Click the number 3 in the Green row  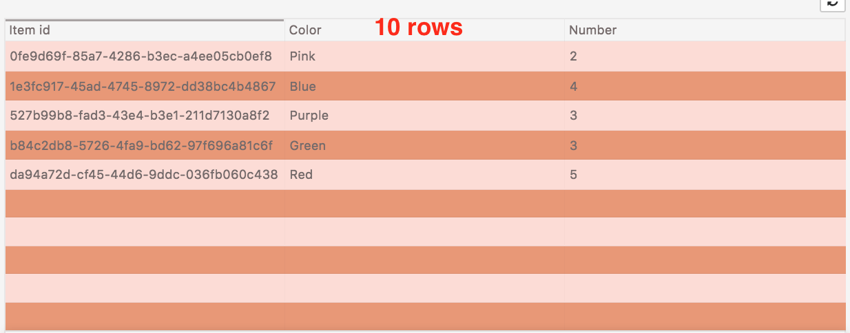click(573, 146)
